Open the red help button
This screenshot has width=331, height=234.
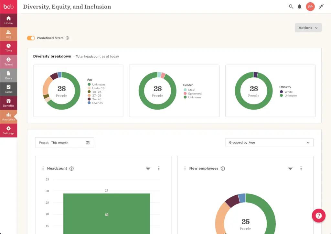tap(318, 216)
